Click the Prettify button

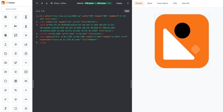[119, 3]
